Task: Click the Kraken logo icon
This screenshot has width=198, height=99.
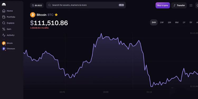Action: coord(4,4)
